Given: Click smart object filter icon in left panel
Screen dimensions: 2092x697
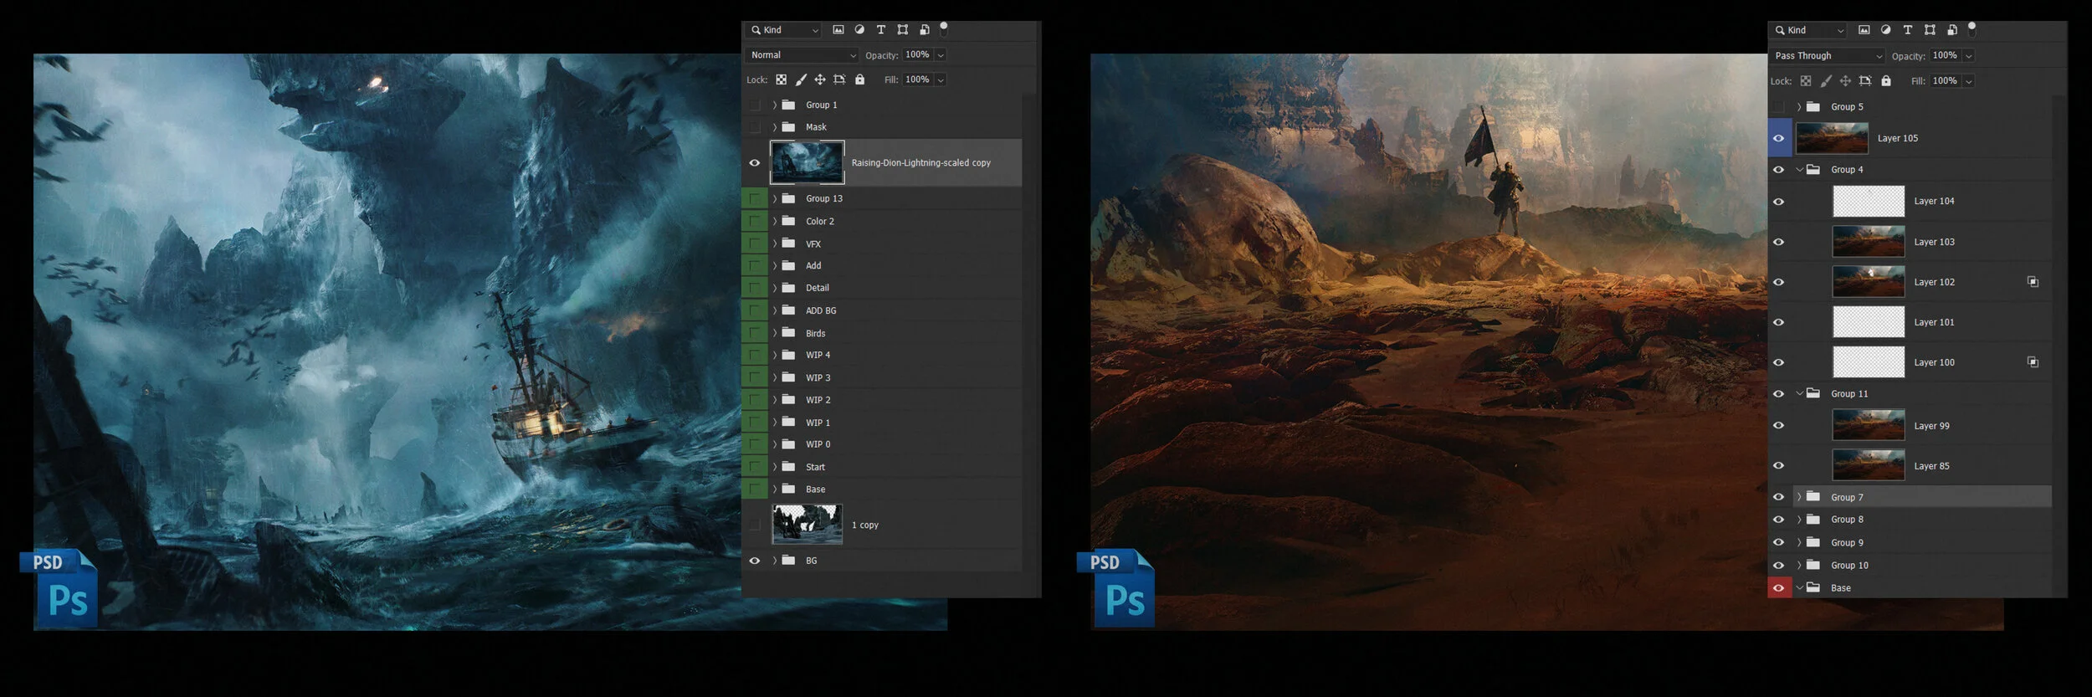Looking at the screenshot, I should [x=925, y=29].
